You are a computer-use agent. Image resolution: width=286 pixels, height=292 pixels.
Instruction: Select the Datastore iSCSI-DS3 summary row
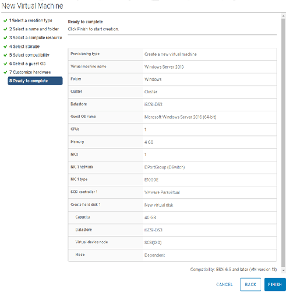click(172, 104)
